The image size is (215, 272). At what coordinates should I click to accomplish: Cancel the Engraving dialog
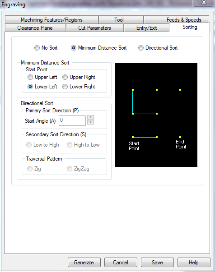[121, 262]
